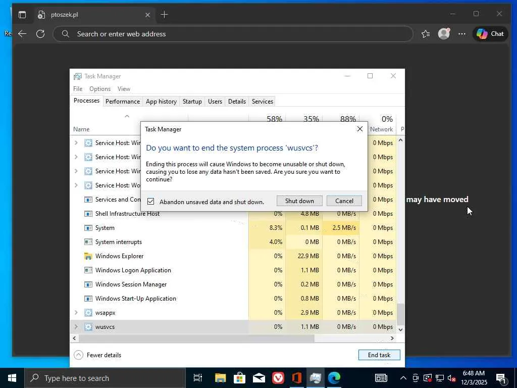Open File Explorer from the taskbar

click(220, 378)
